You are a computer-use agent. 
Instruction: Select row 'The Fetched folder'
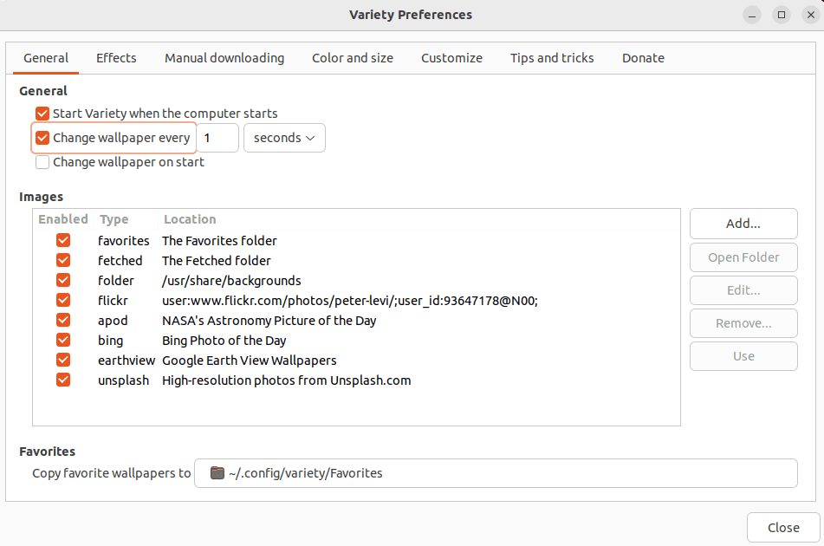pyautogui.click(x=216, y=261)
